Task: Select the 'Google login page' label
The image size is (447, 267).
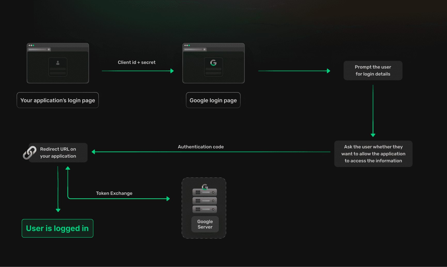Action: pyautogui.click(x=213, y=100)
